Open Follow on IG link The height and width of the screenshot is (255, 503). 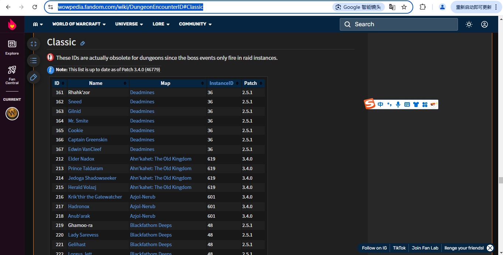click(x=374, y=248)
